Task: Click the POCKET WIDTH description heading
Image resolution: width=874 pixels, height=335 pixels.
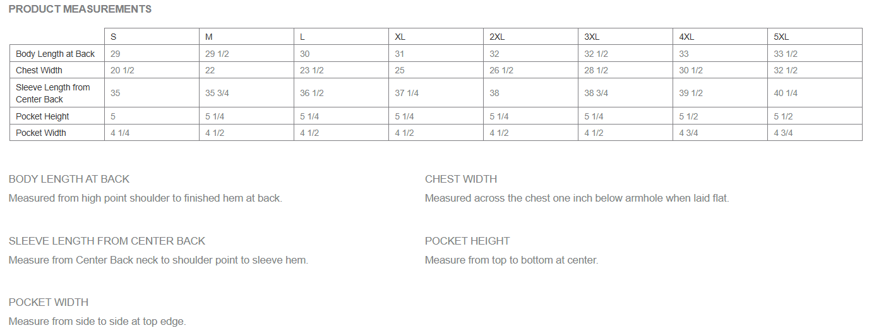Action: tap(49, 302)
